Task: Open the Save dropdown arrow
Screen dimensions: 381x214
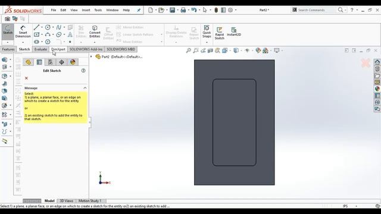Action: (x=177, y=10)
